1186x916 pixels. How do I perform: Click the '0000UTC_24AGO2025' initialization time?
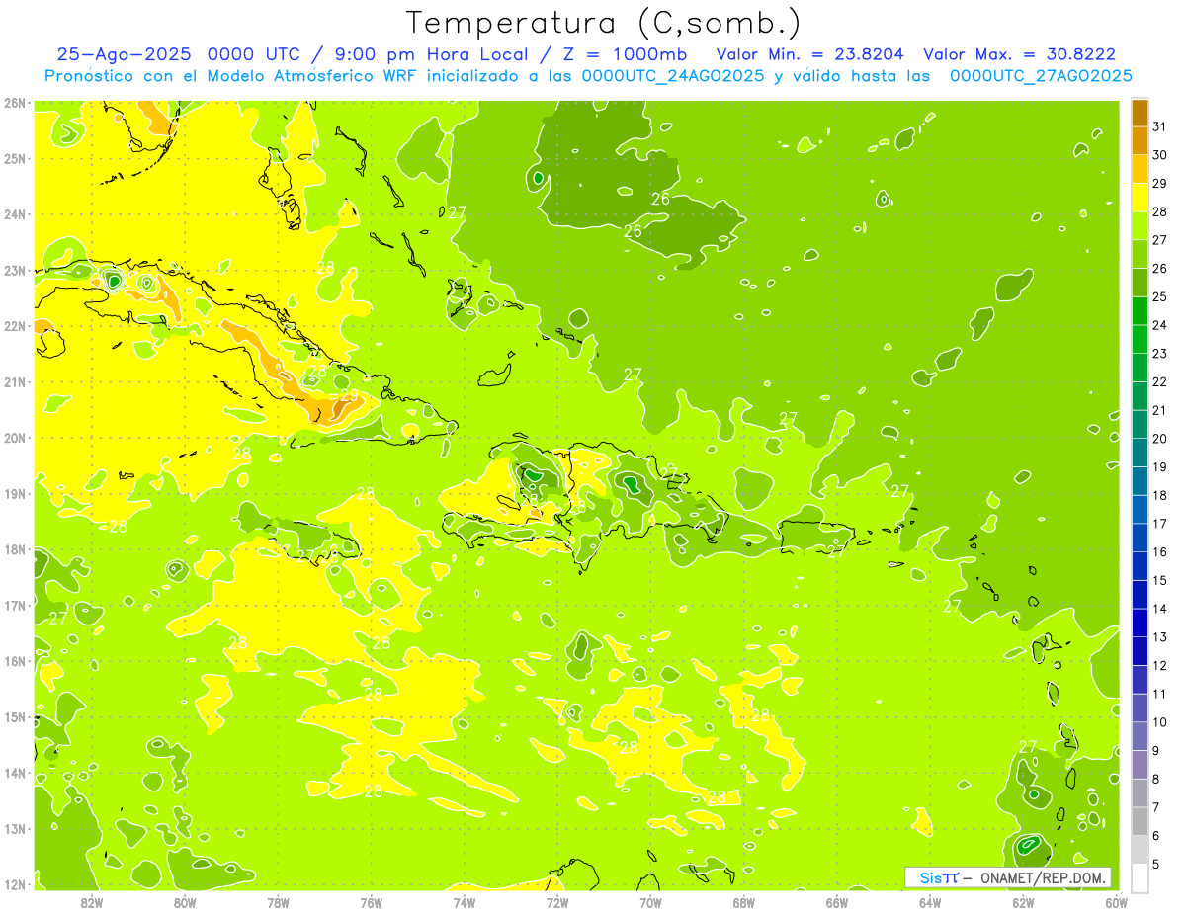pos(671,76)
